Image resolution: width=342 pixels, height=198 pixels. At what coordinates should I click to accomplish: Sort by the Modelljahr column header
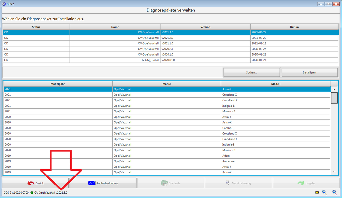tap(58, 84)
